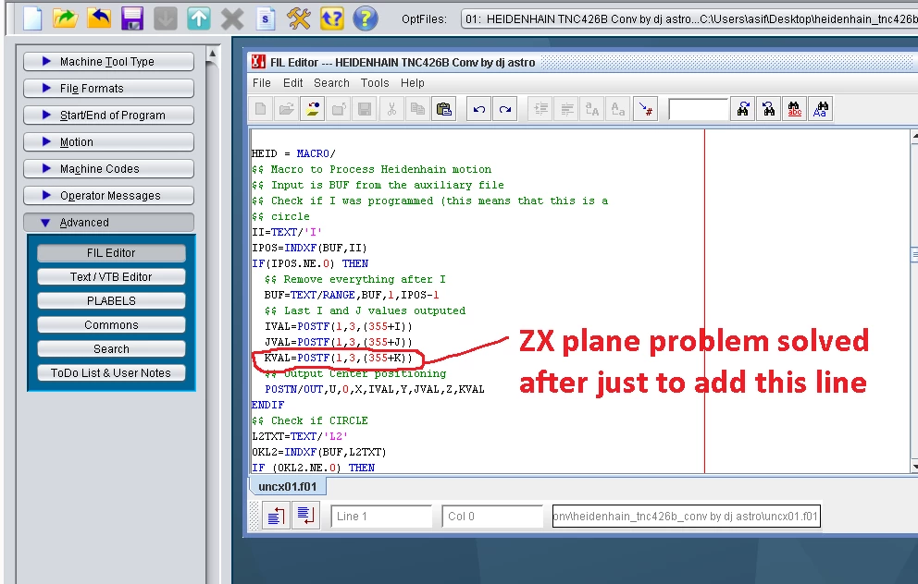Click the Undo arrow icon
918x584 pixels.
tap(479, 109)
